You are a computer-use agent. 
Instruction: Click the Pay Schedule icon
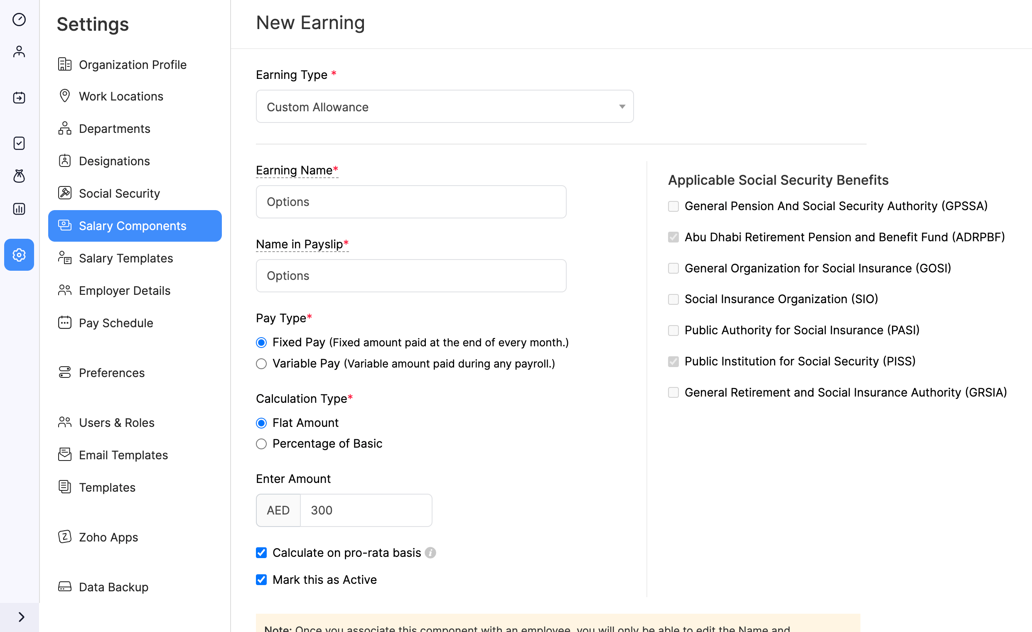tap(64, 323)
